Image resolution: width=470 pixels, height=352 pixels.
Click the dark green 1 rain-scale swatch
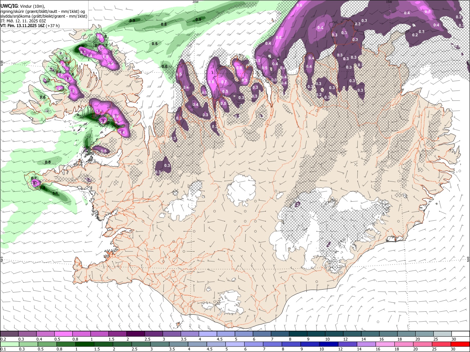click(x=84, y=344)
